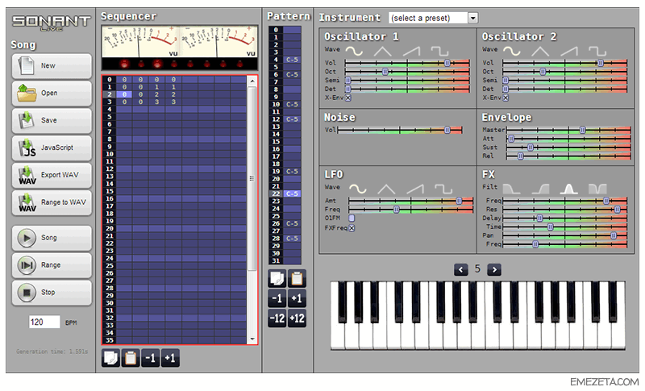The image size is (645, 391).
Task: Paste into sequencer icon
Action: pos(131,358)
